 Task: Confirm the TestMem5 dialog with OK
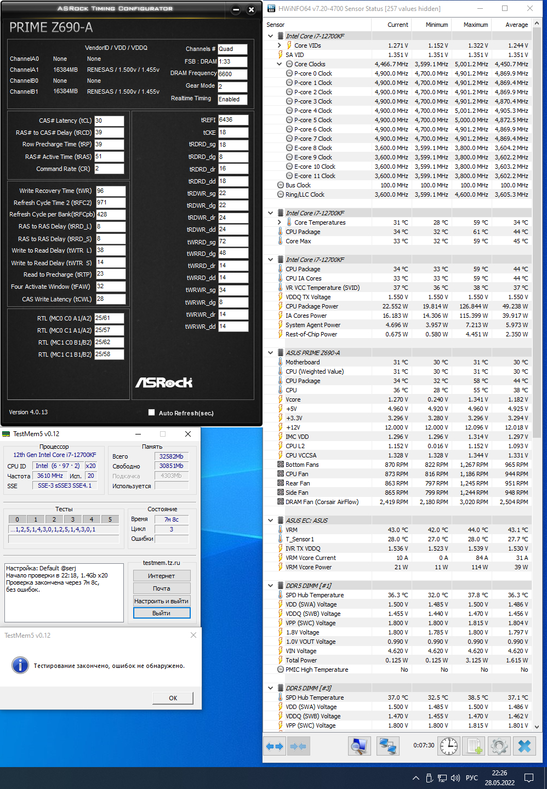(173, 698)
